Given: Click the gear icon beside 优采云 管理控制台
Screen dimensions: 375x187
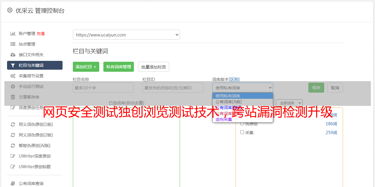Looking at the screenshot, I should (x=10, y=10).
